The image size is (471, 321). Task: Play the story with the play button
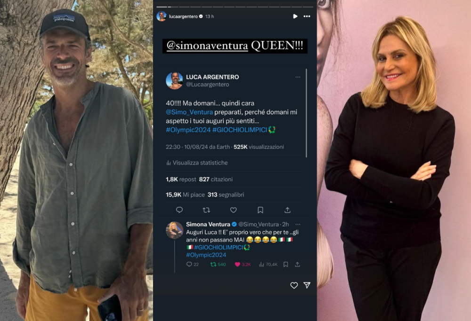pyautogui.click(x=295, y=16)
